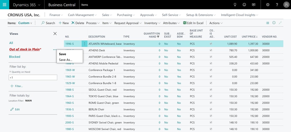Toggle the checkbox in the ATHENS Mobile Pedestal row
Viewport: 291px width, 132px height.
(x=211, y=63)
